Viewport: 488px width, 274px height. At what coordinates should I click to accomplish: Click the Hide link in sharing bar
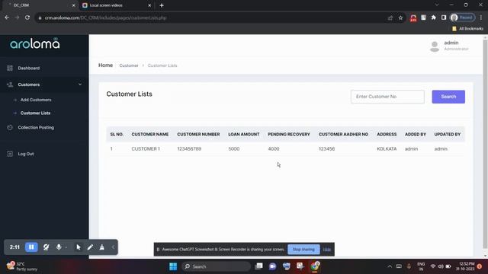[x=327, y=250]
